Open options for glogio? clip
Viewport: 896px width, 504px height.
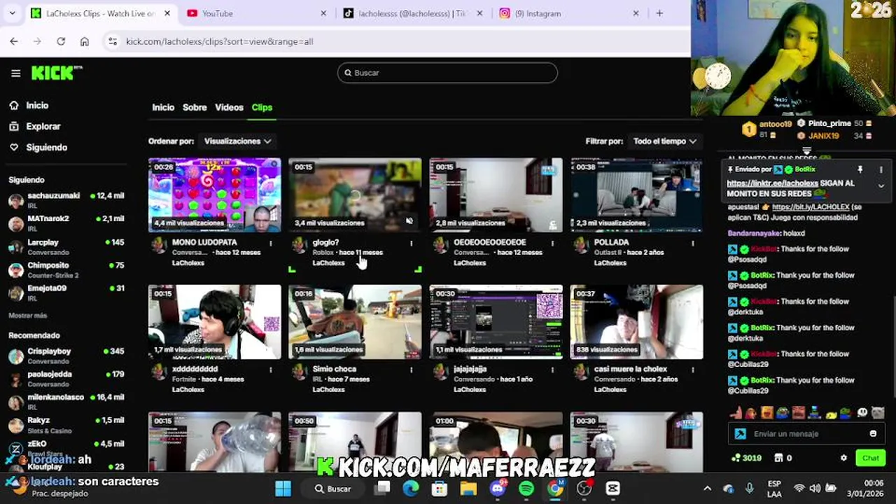point(412,243)
